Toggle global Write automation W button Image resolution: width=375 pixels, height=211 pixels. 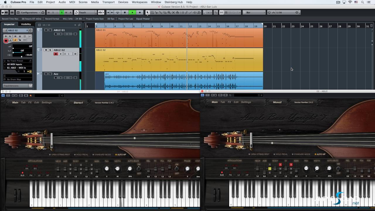(x=66, y=13)
